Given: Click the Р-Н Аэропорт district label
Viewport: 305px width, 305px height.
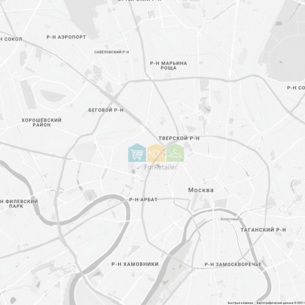Looking at the screenshot, I should point(66,37).
